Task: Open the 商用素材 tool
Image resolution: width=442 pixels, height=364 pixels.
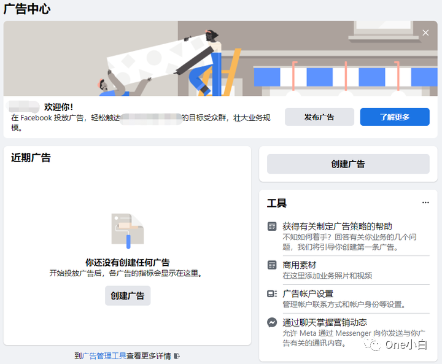Action: coord(348,270)
